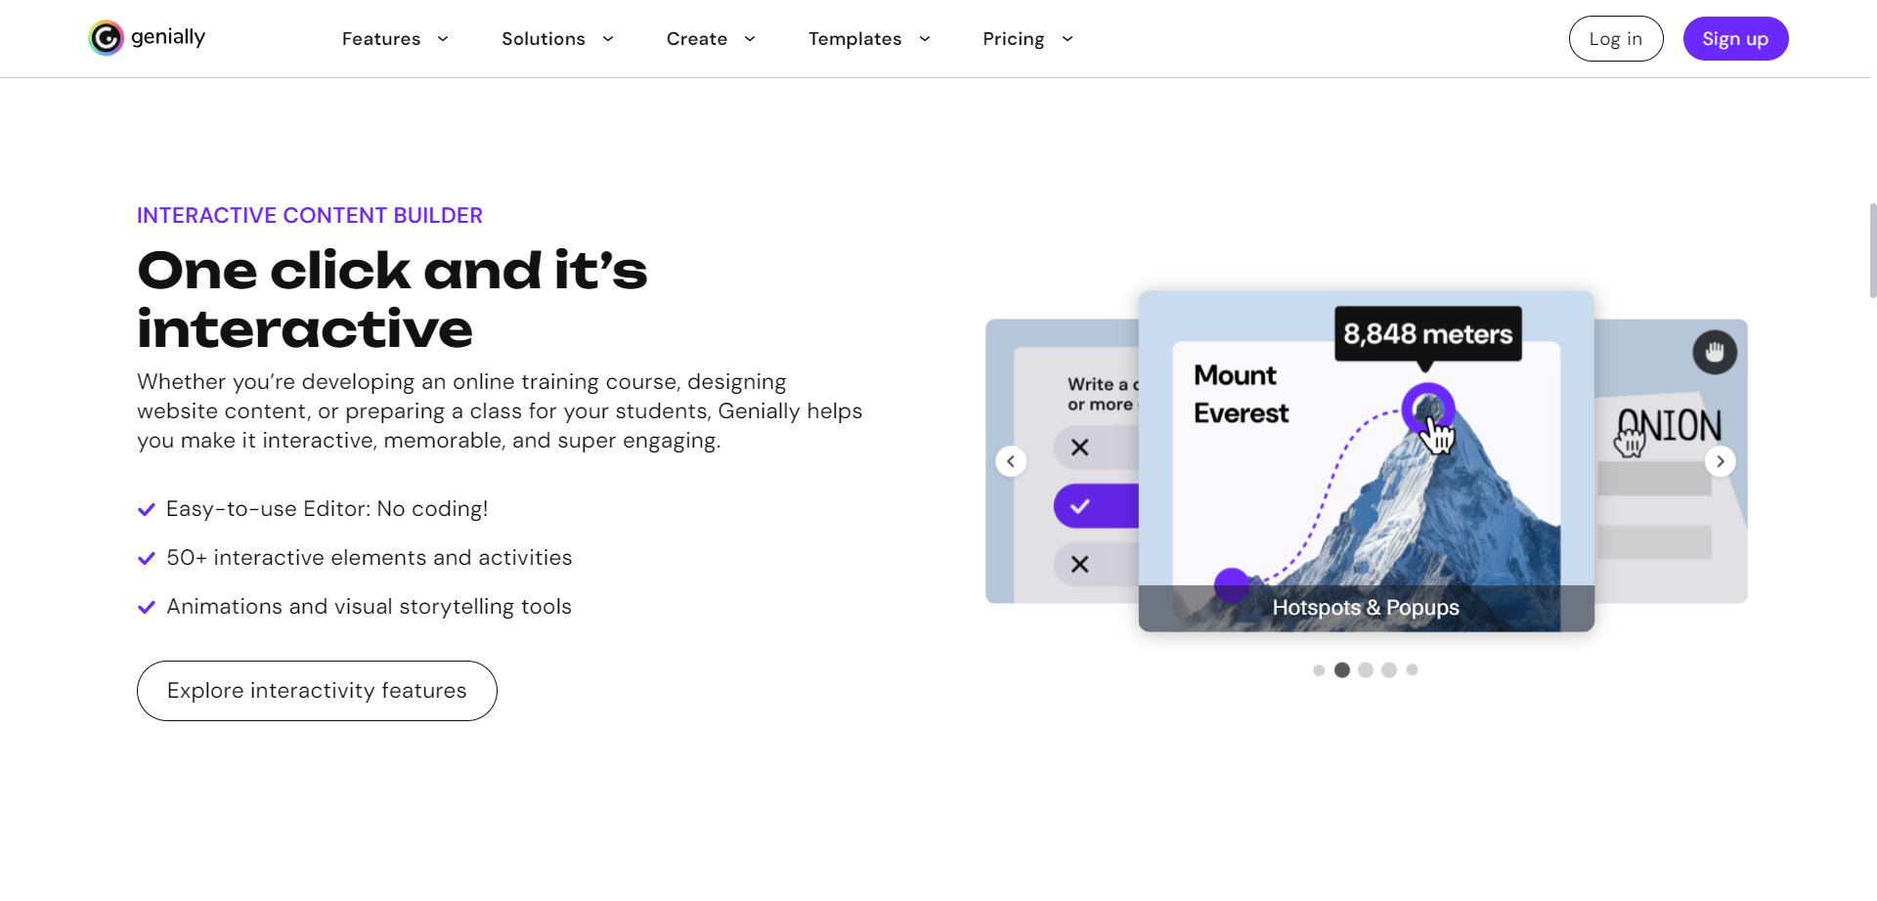
Task: Expand the Features chevron arrow
Action: [443, 39]
